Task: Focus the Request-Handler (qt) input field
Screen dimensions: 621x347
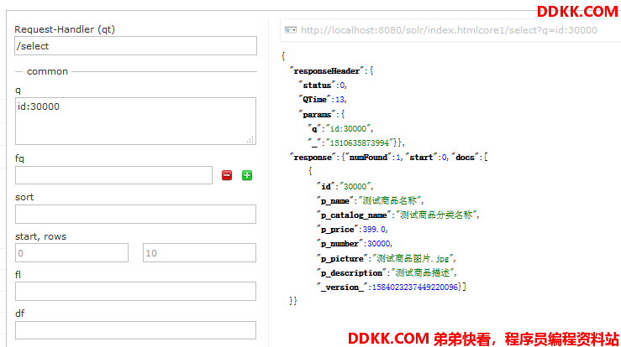Action: pyautogui.click(x=136, y=46)
